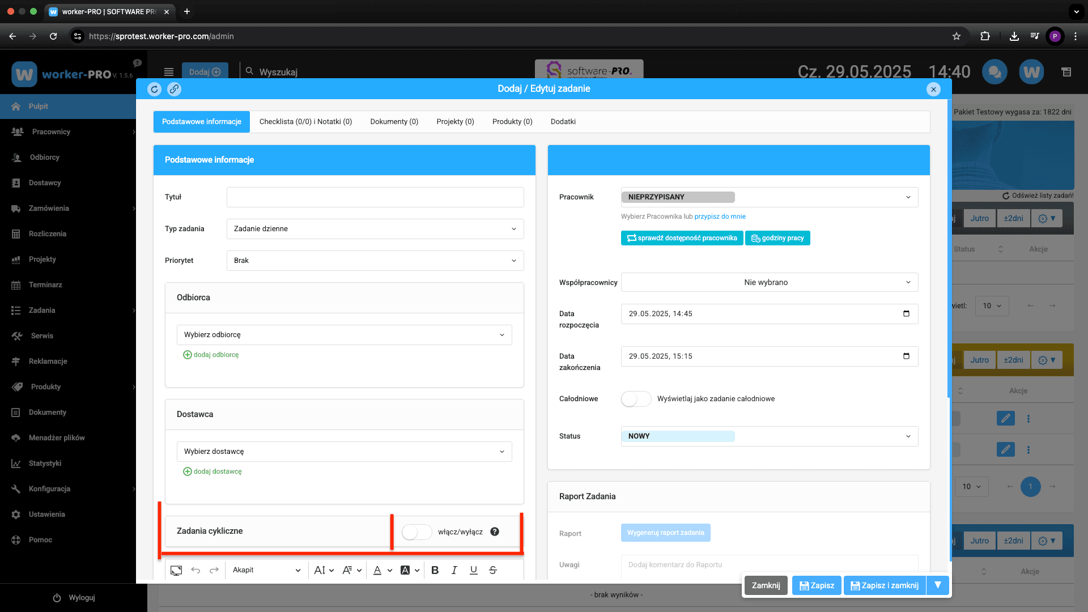
Task: Click the refresh icon in dialog header
Action: (x=154, y=89)
